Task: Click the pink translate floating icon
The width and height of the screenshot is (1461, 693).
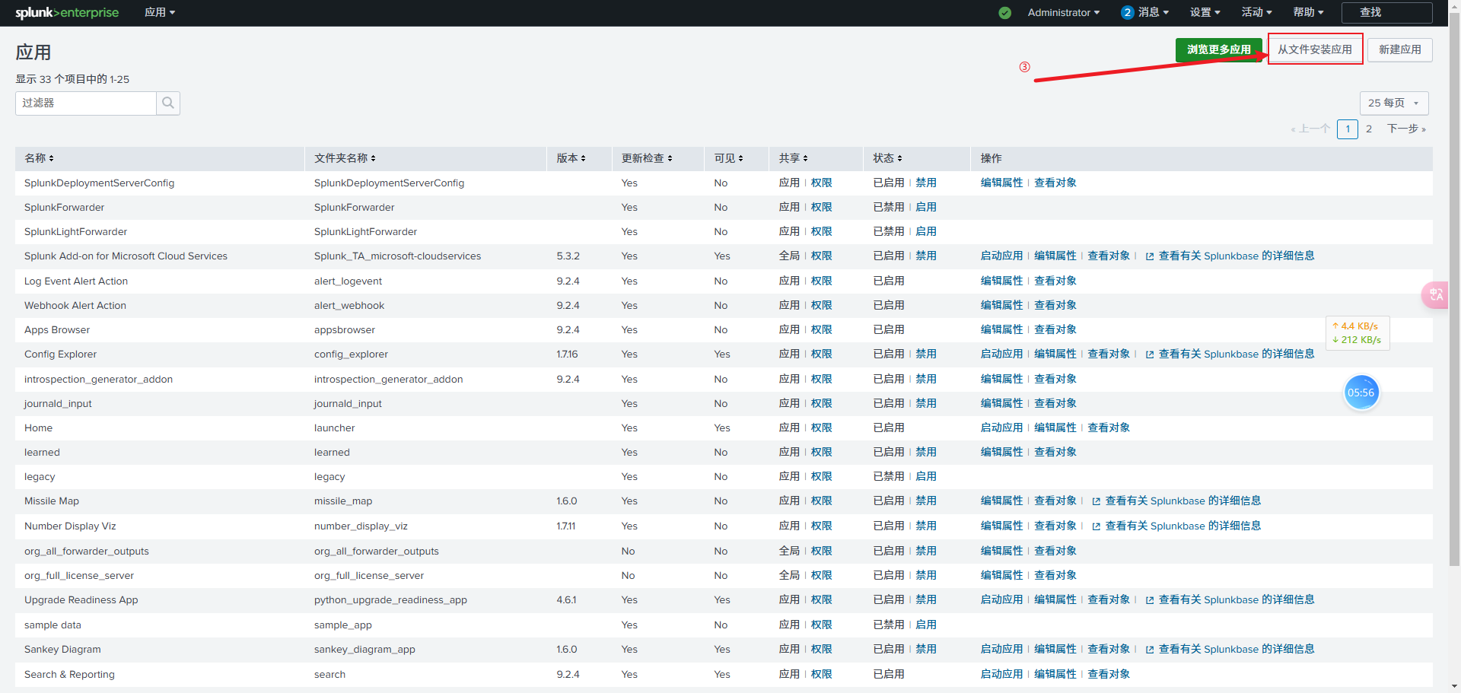Action: pos(1435,294)
